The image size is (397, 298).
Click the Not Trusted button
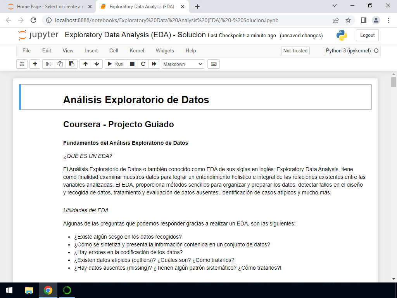click(295, 51)
